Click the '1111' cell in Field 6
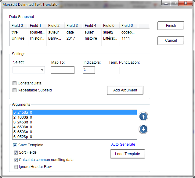The width and height of the screenshot is (195, 178). 128,38
